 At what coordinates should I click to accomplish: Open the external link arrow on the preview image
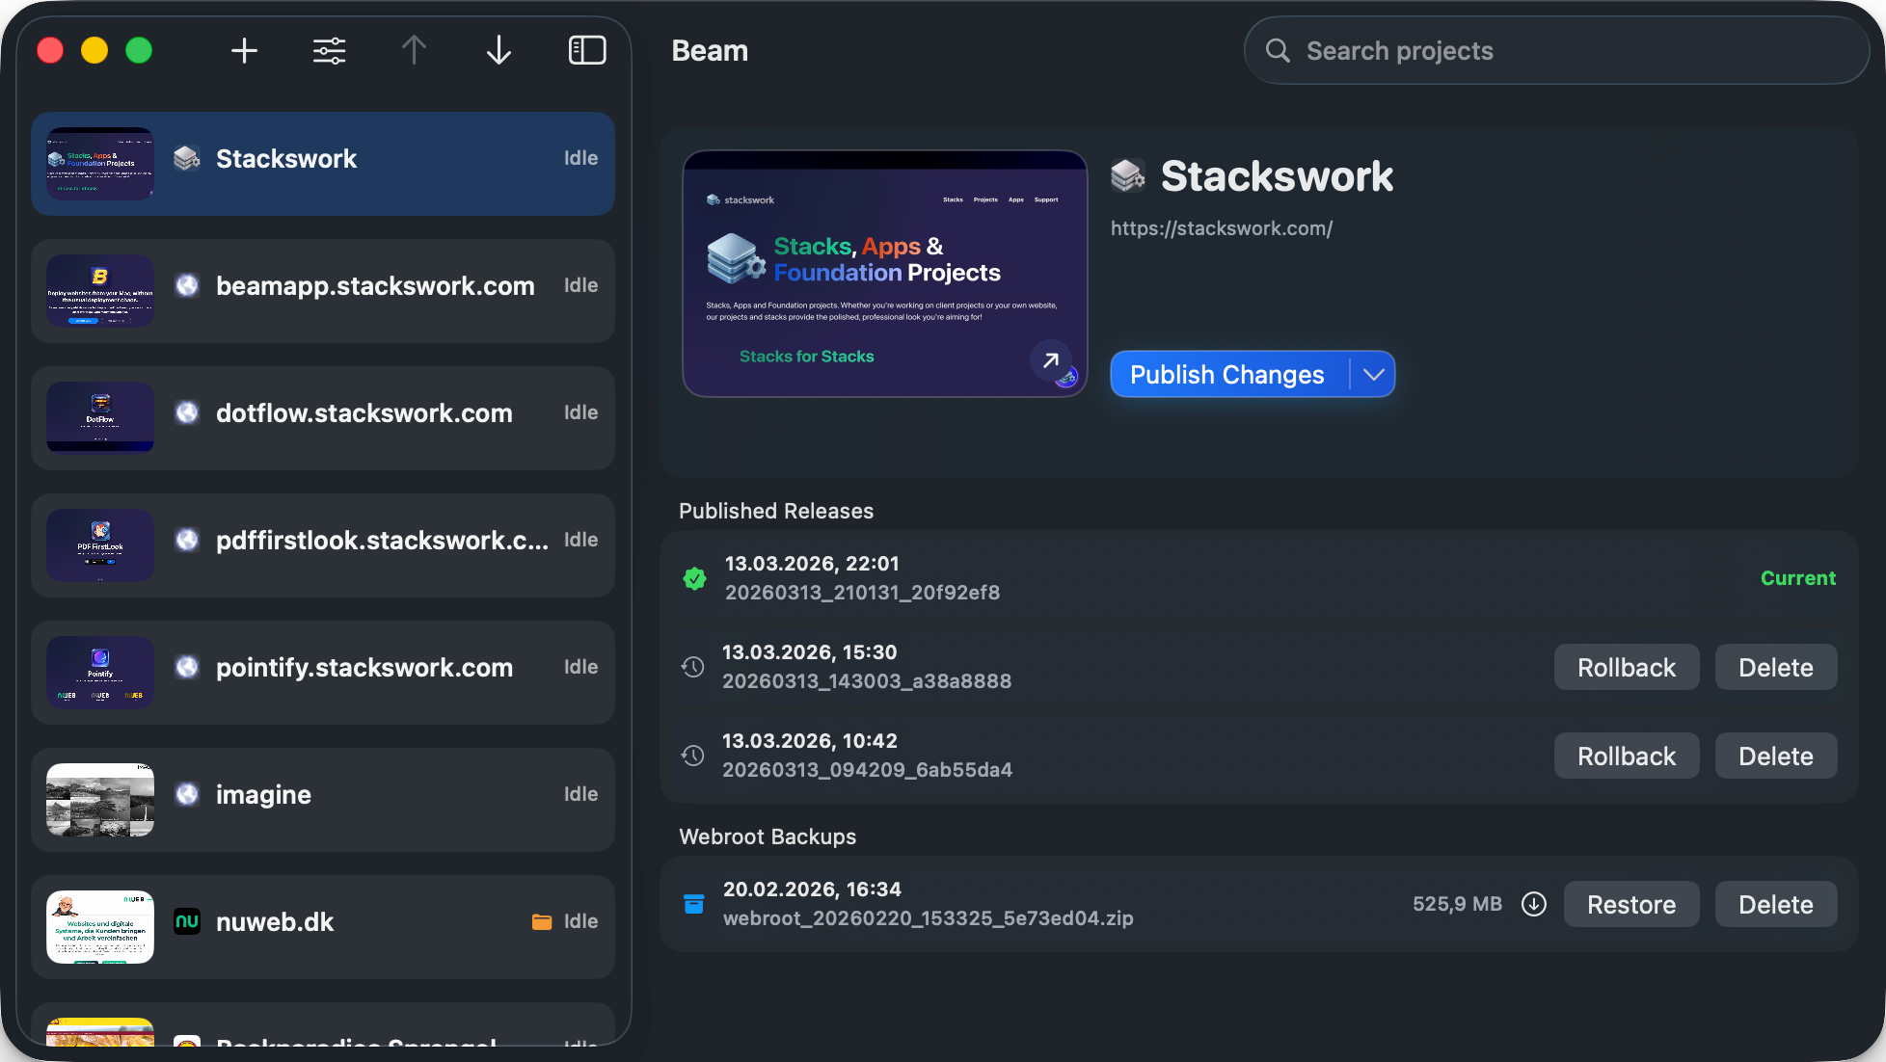coord(1050,360)
